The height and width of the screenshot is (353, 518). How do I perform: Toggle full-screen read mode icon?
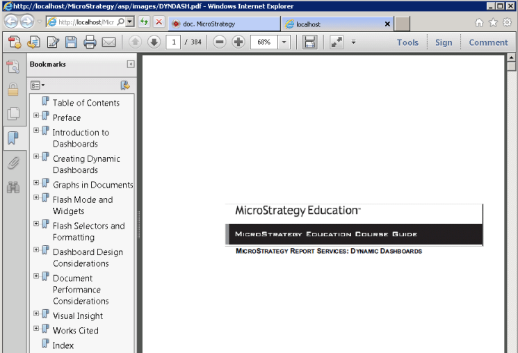pyautogui.click(x=337, y=42)
